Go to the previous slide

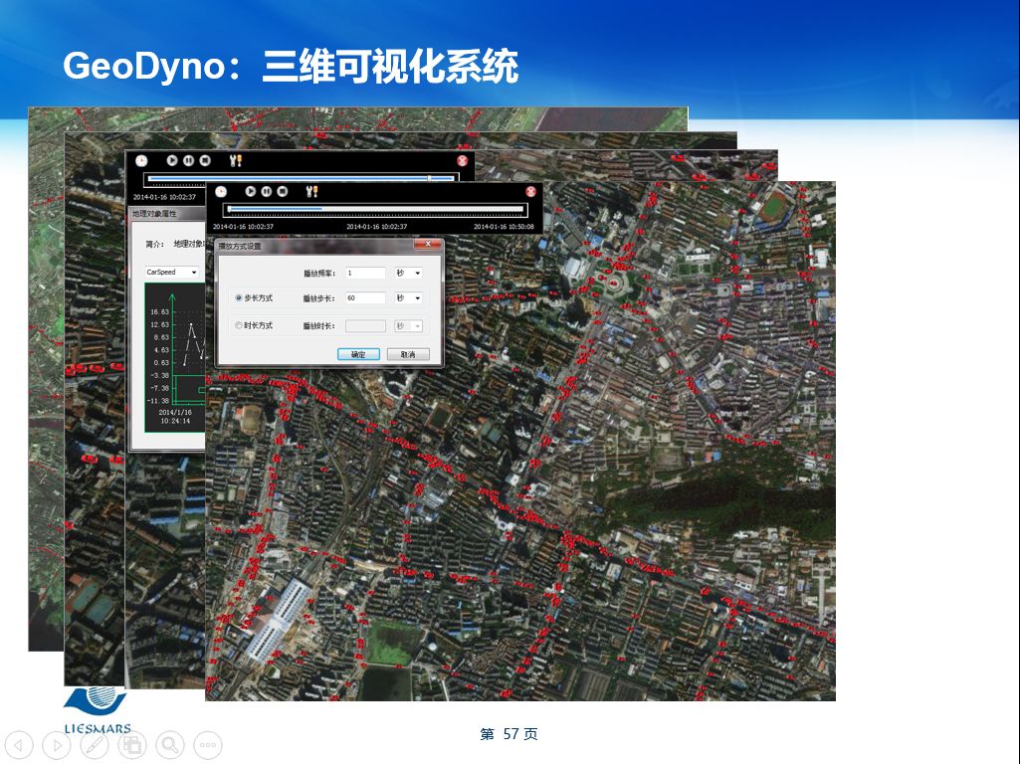coord(19,745)
